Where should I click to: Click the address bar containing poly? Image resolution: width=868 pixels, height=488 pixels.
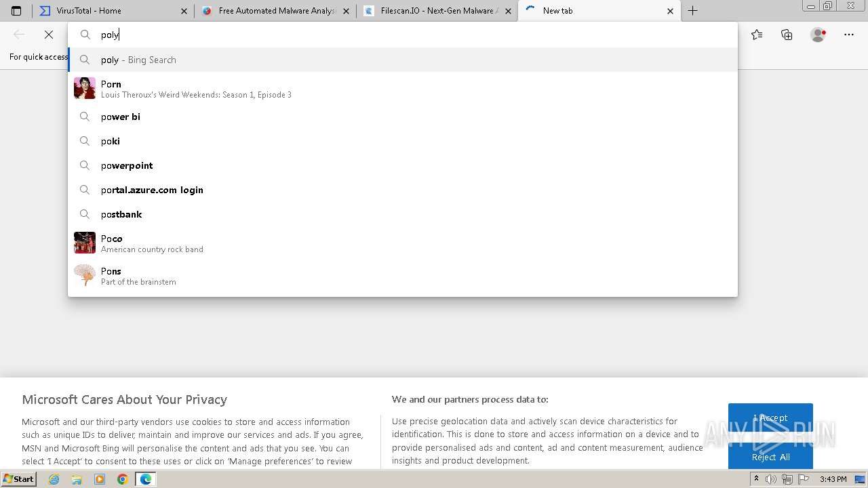click(x=403, y=35)
